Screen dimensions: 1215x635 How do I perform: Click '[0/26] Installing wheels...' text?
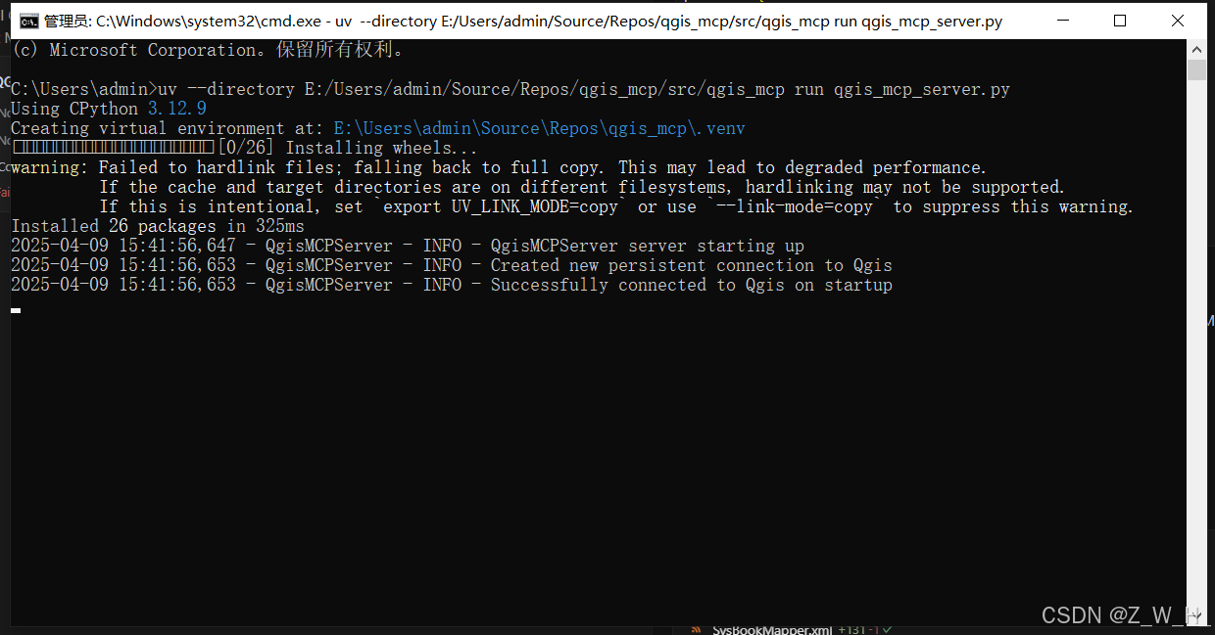(347, 148)
